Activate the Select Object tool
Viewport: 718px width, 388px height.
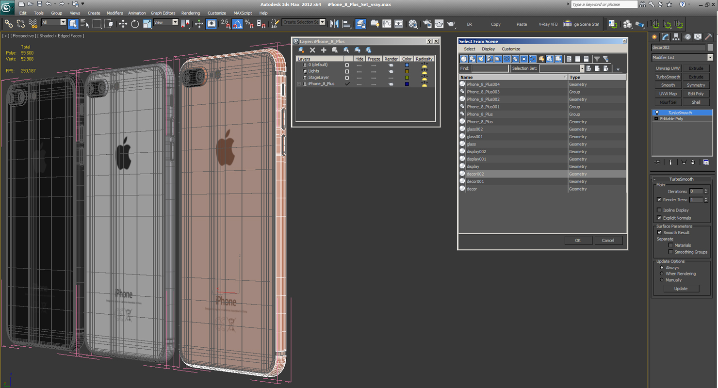pos(73,23)
